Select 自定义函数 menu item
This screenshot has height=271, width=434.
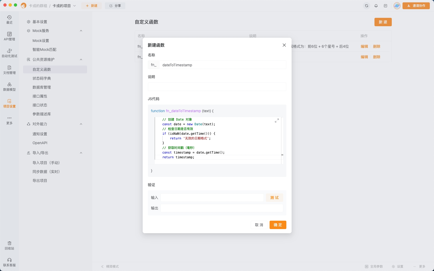pos(55,69)
